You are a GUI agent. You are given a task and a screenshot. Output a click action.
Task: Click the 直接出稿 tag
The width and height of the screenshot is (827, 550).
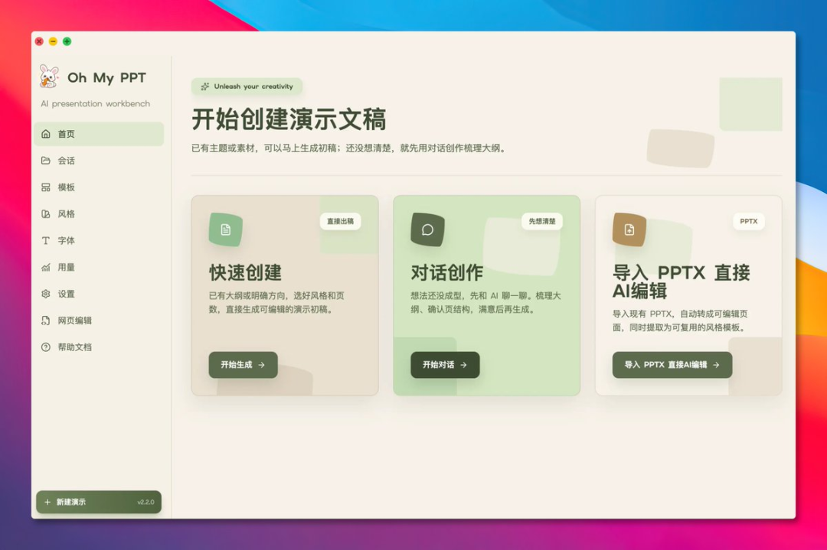(340, 221)
